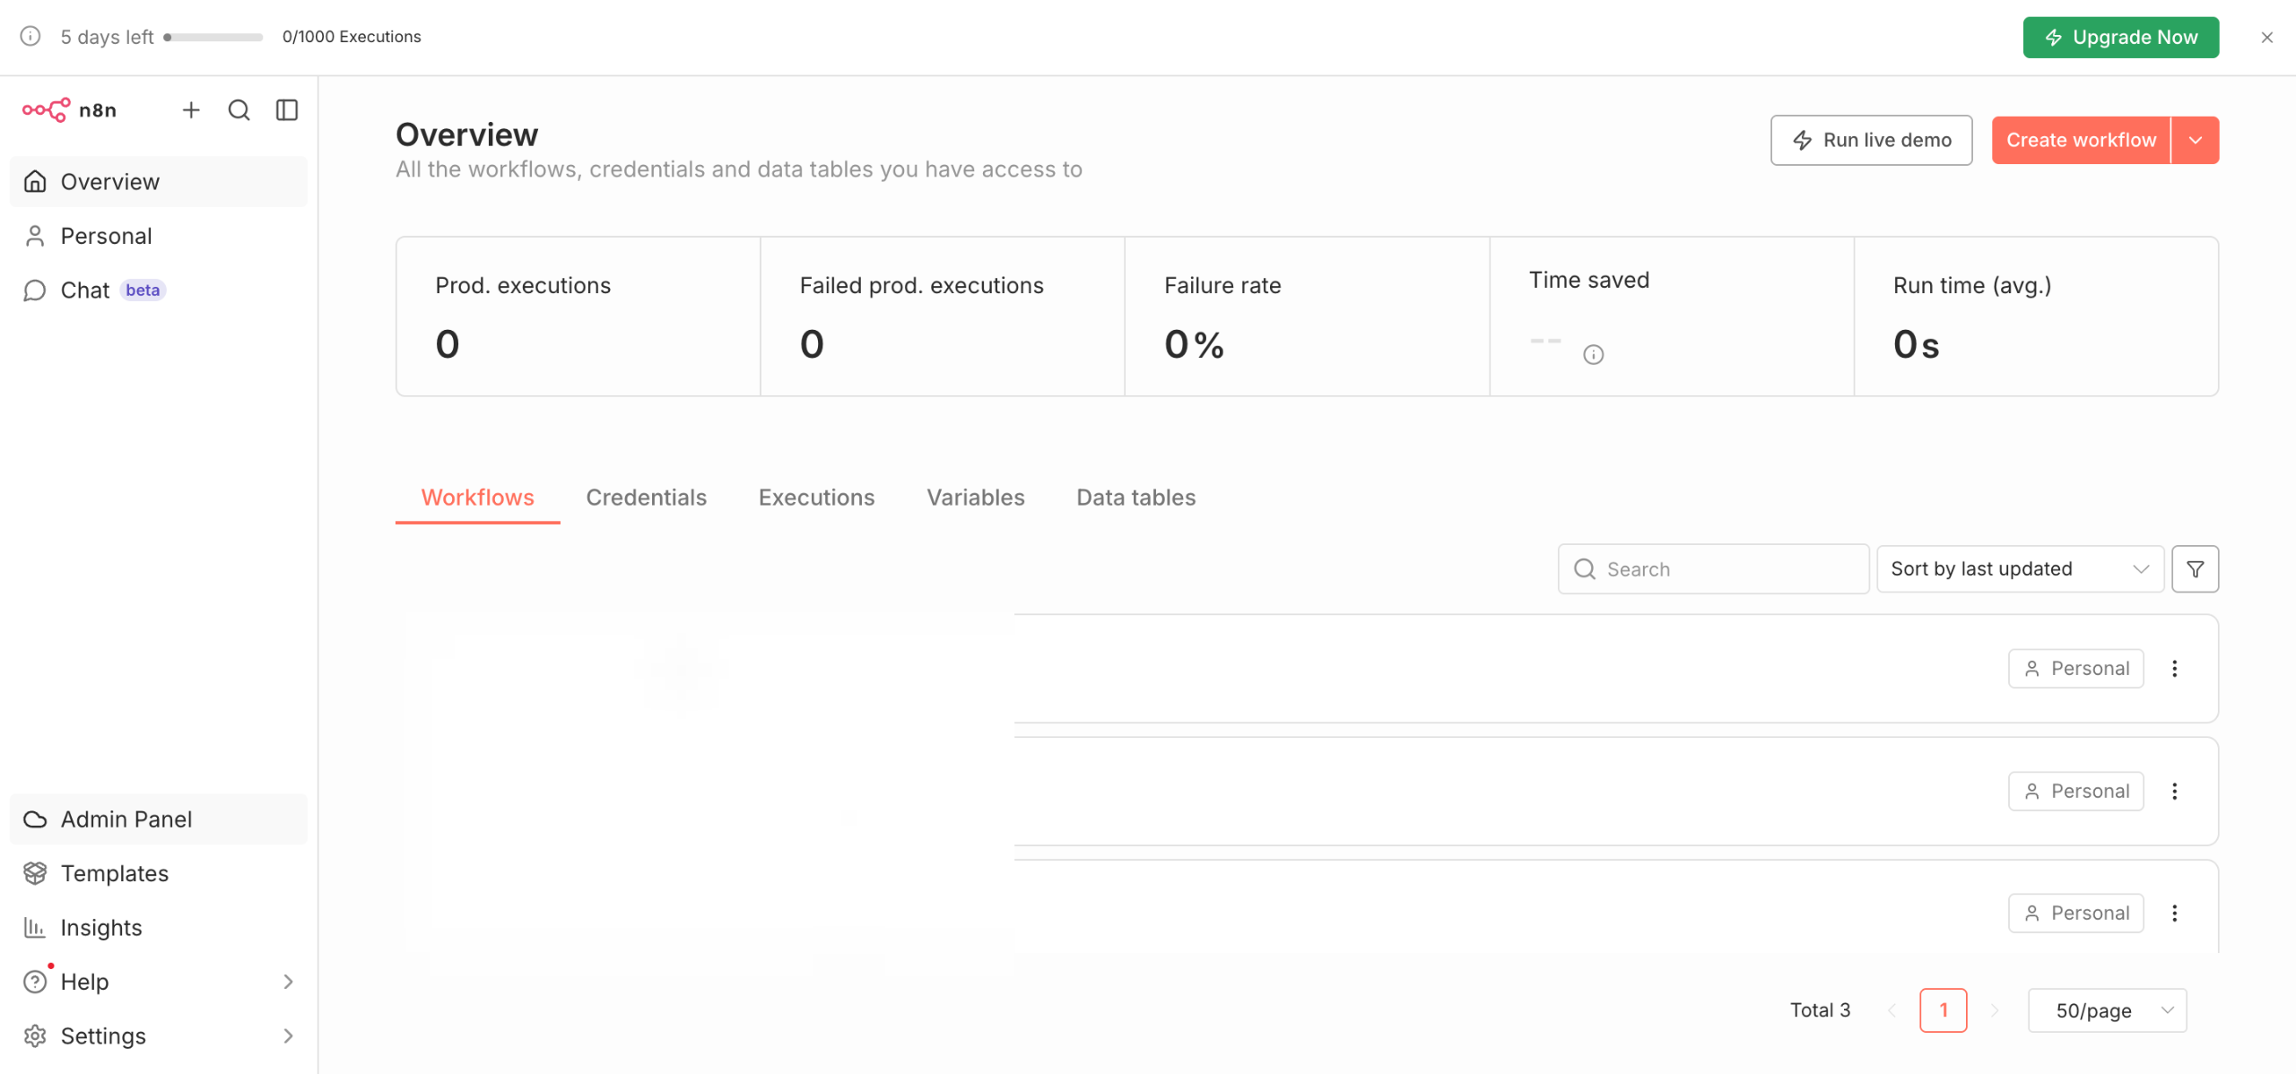Click the Run live demo button

click(x=1871, y=141)
